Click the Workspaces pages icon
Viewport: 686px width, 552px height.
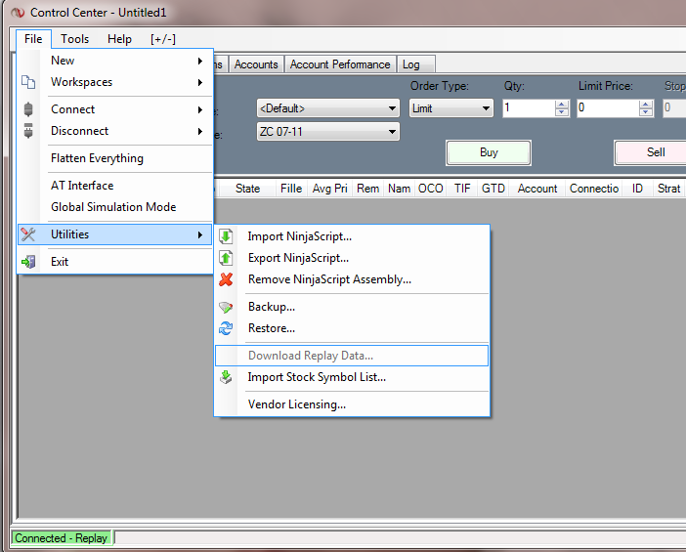pos(28,82)
